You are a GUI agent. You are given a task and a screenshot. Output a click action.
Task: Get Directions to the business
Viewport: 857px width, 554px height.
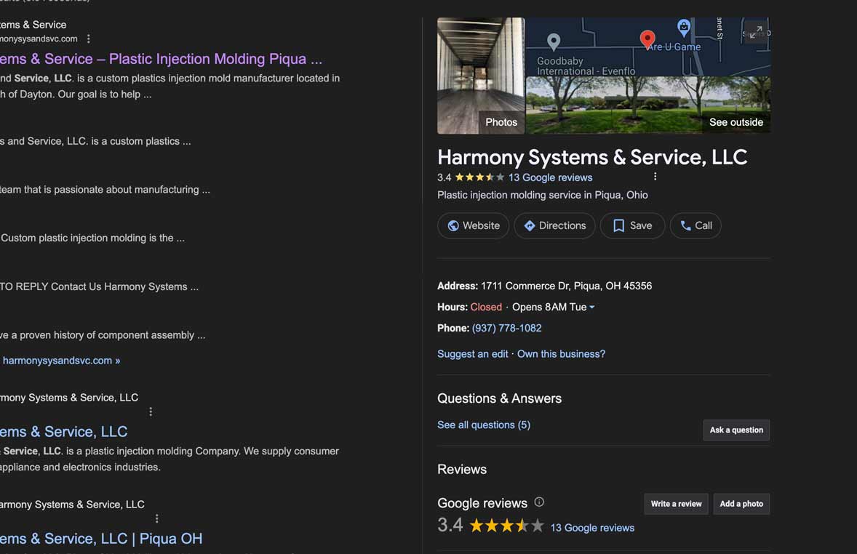[x=555, y=225]
